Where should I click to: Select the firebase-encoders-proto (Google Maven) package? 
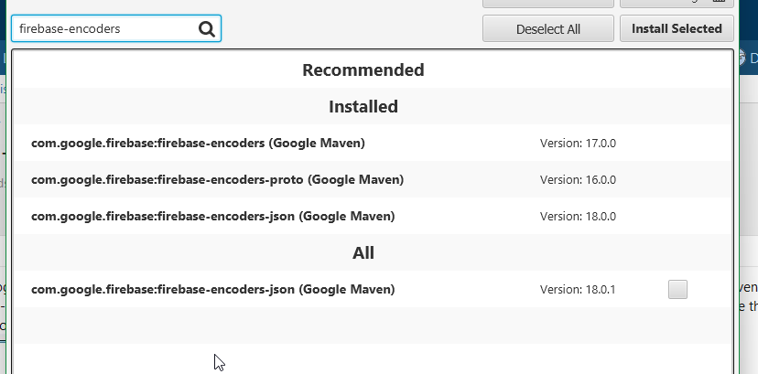(217, 180)
